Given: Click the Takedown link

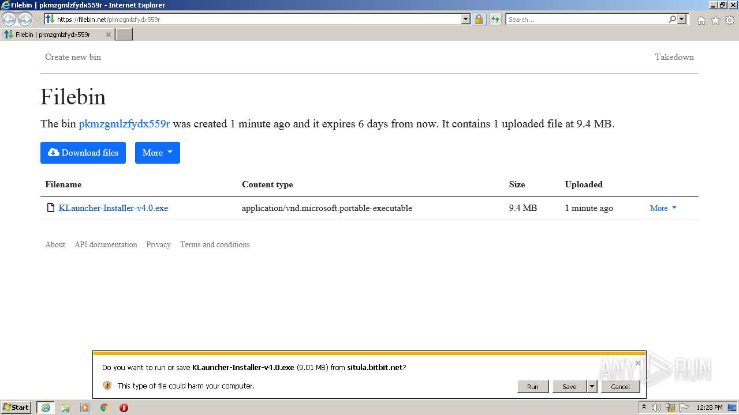Looking at the screenshot, I should click(674, 57).
